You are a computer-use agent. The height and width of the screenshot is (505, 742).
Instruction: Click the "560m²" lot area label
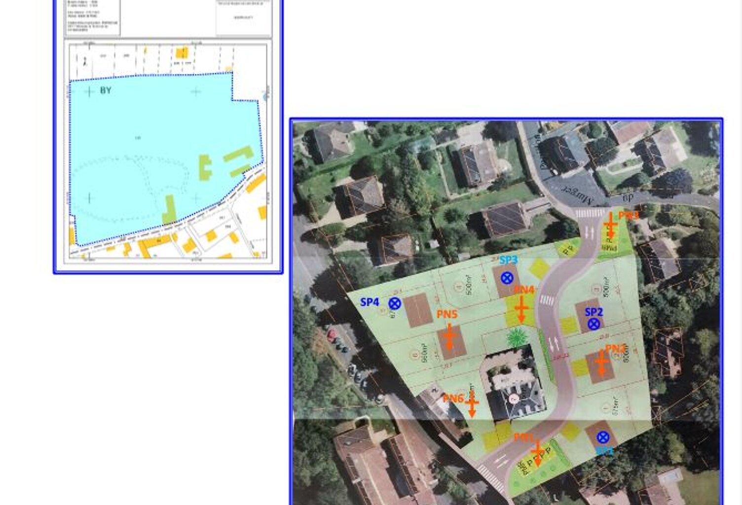[x=423, y=353]
